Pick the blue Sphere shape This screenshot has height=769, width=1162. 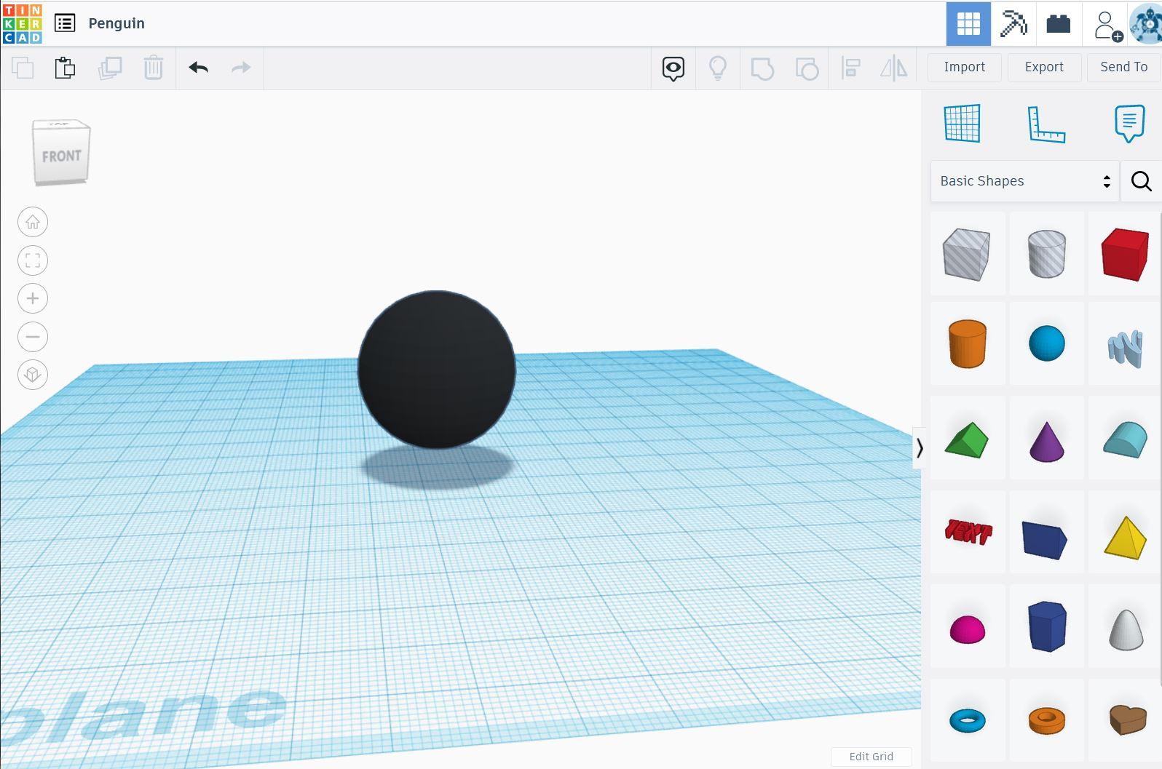click(x=1047, y=343)
